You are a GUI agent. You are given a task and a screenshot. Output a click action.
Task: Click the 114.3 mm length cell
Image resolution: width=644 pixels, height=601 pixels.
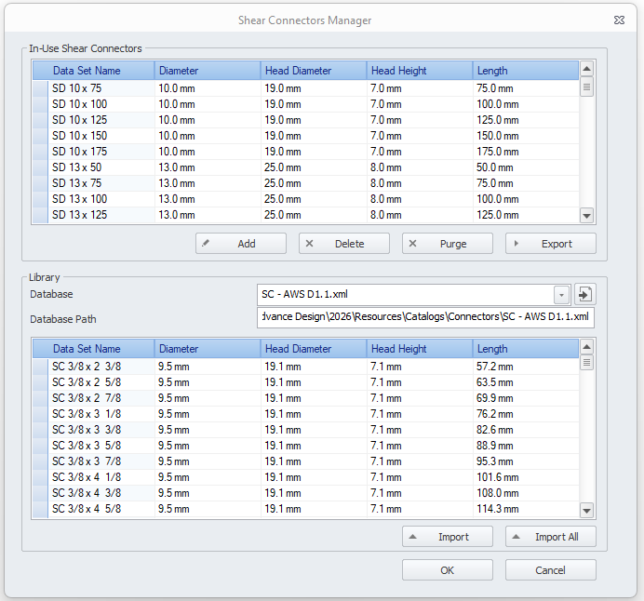[x=526, y=509]
